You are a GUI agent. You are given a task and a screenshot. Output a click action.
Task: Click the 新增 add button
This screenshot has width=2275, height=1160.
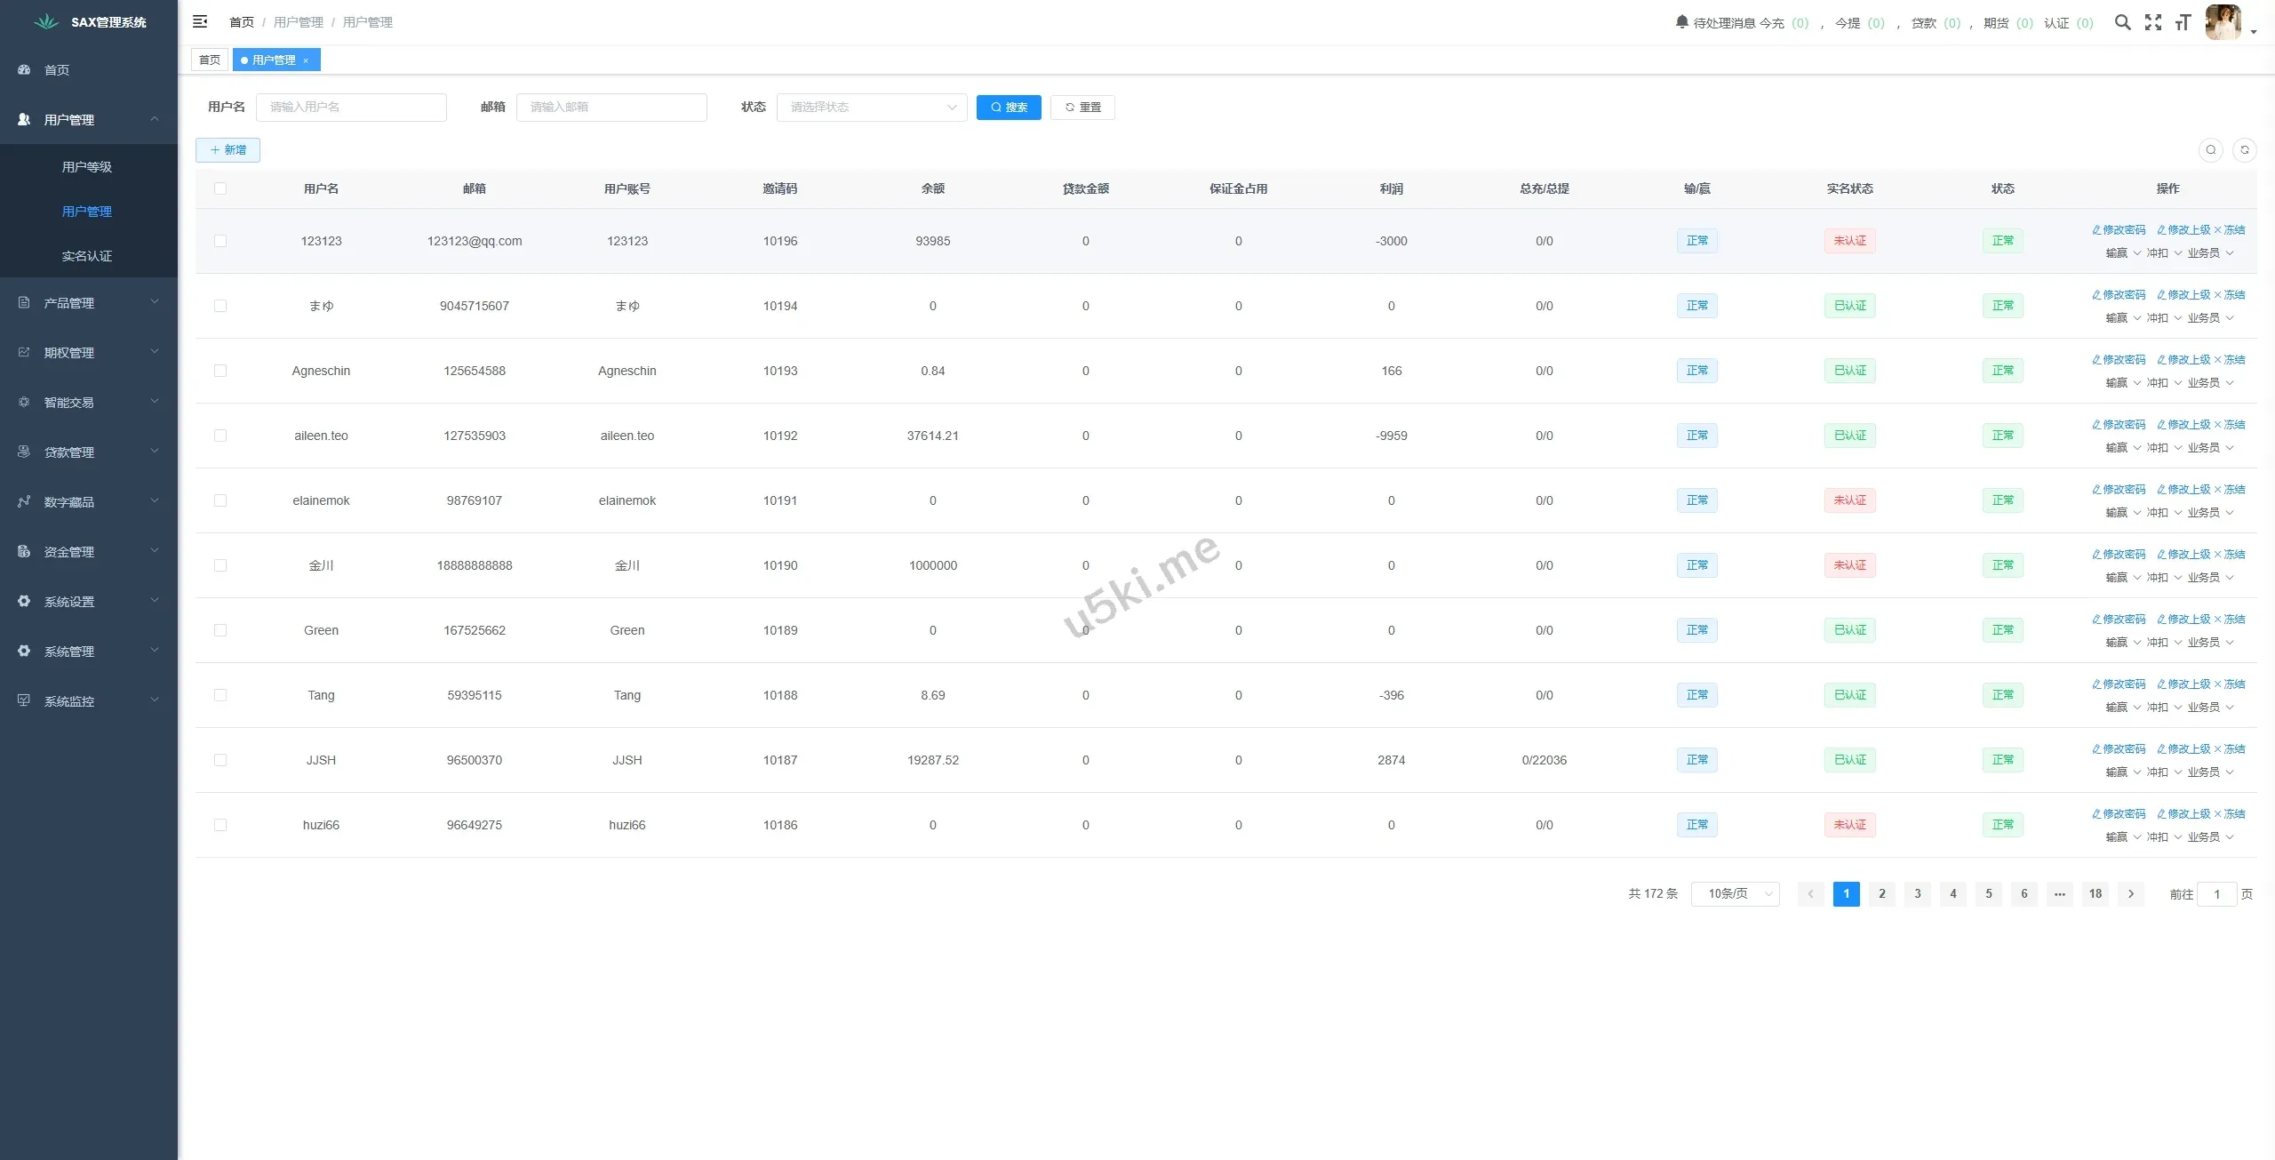227,150
